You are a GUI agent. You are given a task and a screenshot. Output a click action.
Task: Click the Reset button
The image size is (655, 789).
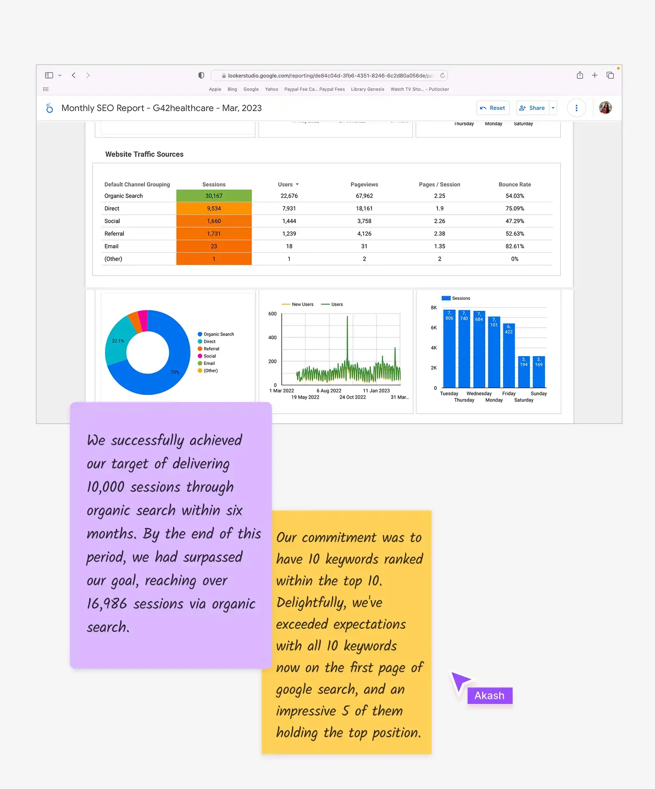pos(492,108)
